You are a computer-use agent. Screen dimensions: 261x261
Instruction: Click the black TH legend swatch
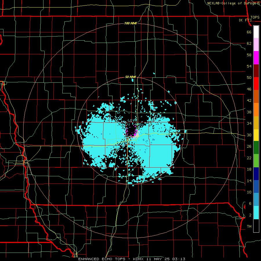[256, 226]
